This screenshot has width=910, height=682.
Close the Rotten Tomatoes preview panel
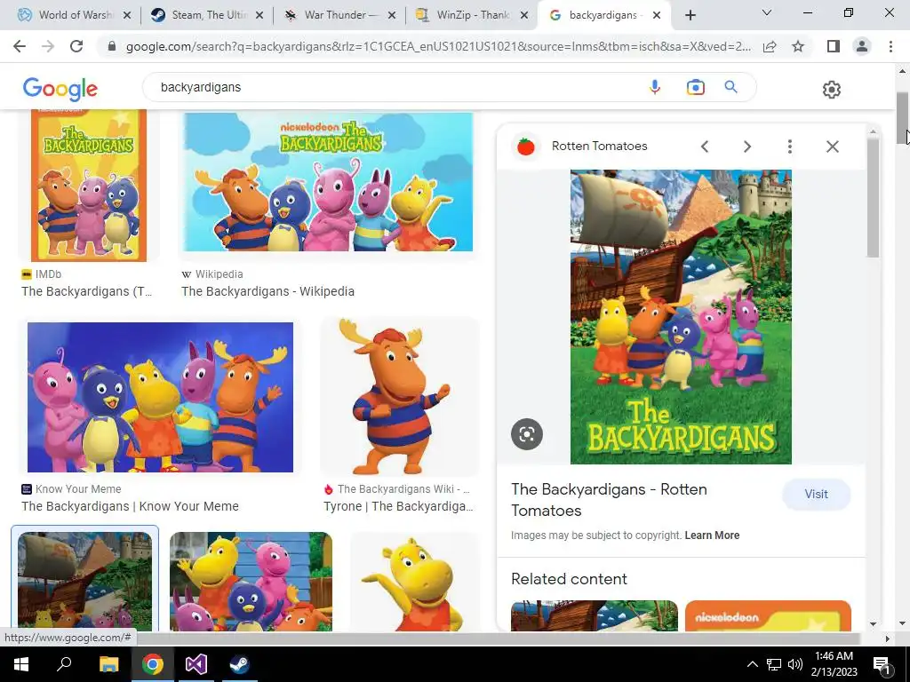click(x=832, y=147)
